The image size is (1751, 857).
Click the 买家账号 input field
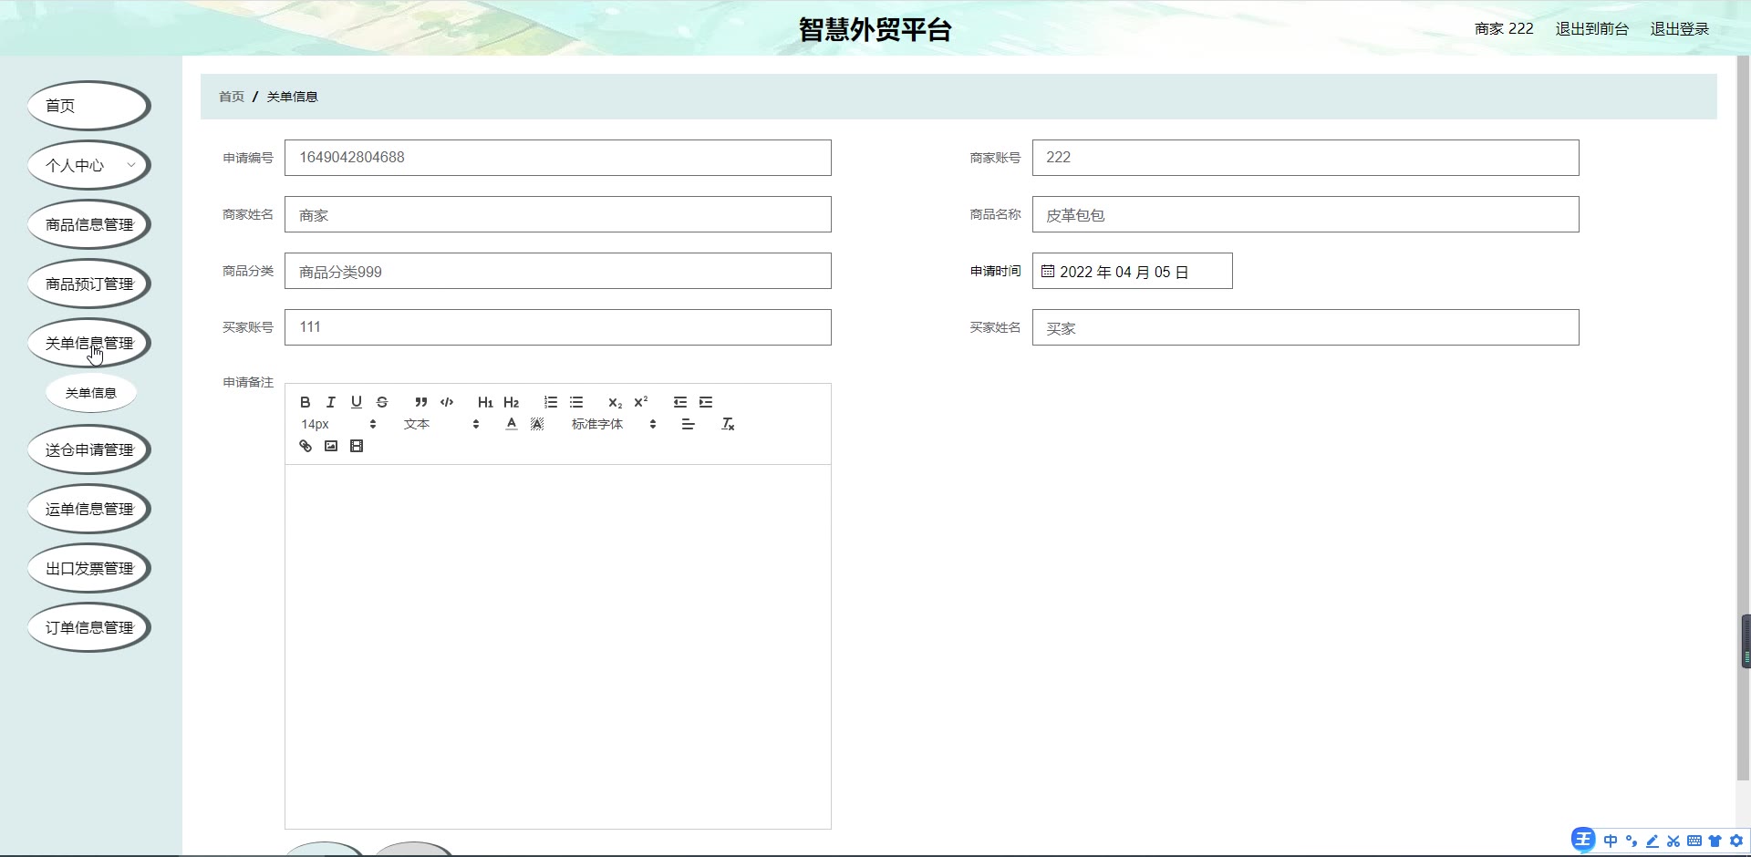click(x=558, y=327)
